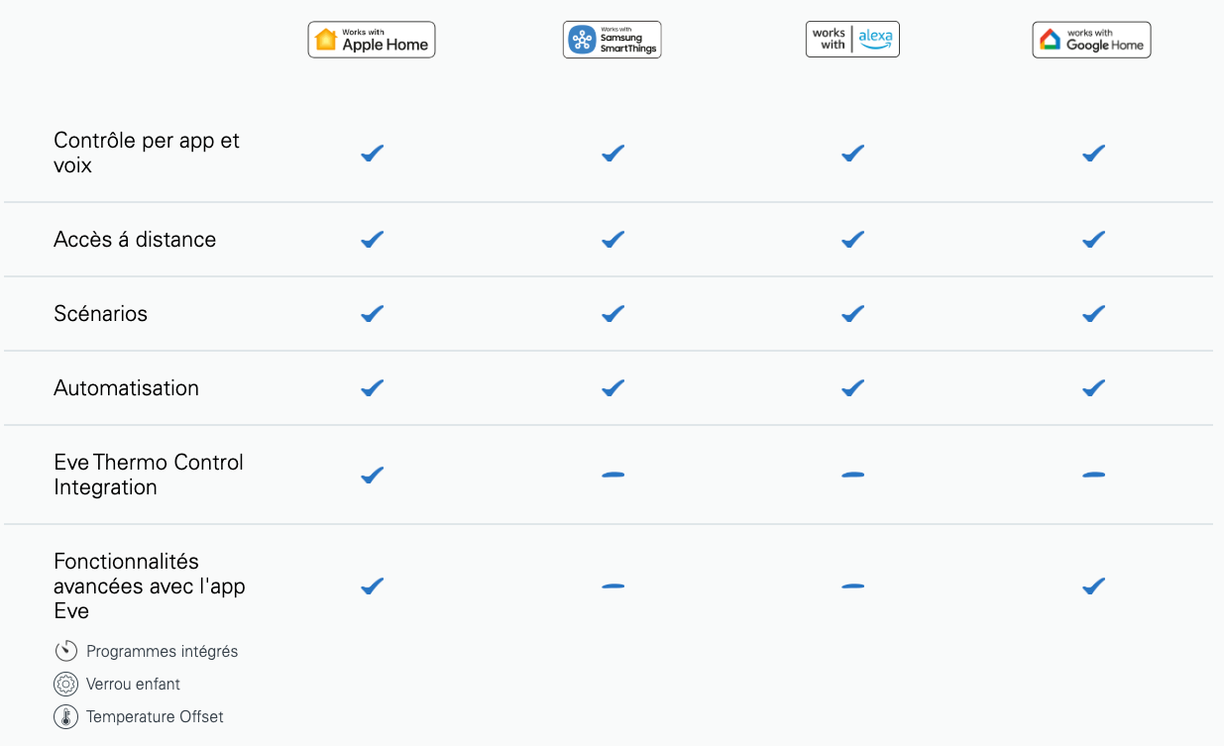Click SmartThings checkmark for Contrôle per app et voix

[612, 154]
